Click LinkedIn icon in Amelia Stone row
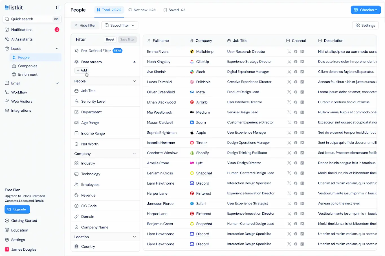The width and height of the screenshot is (385, 256). (302, 163)
